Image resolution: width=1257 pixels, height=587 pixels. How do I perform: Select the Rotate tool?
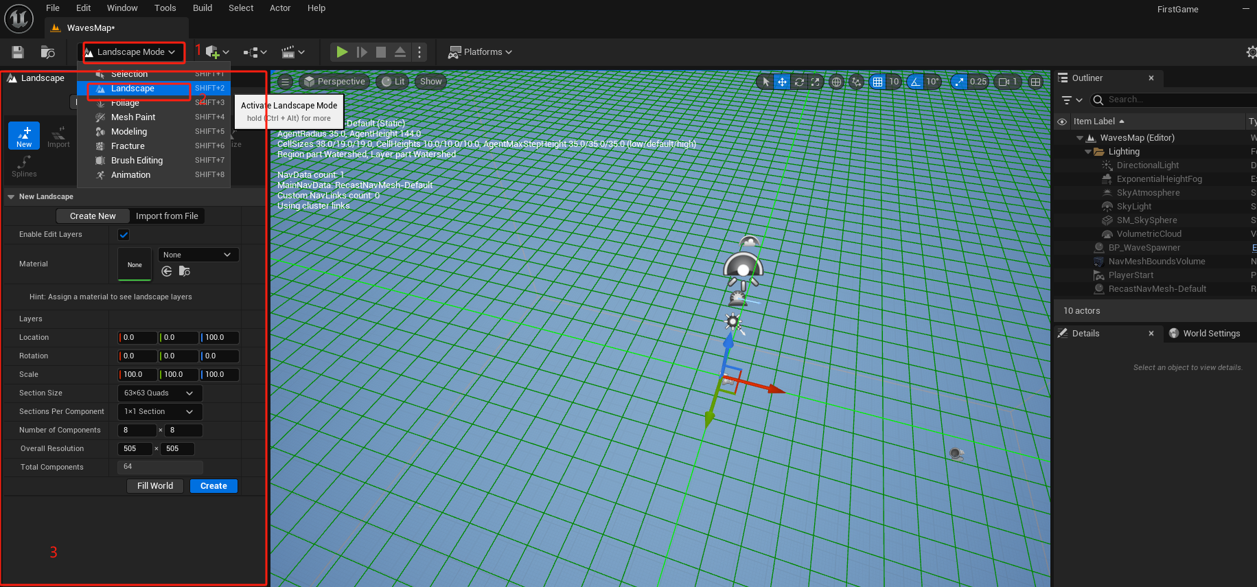point(799,82)
